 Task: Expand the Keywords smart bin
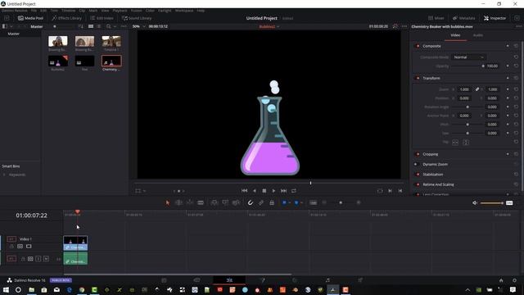4,175
